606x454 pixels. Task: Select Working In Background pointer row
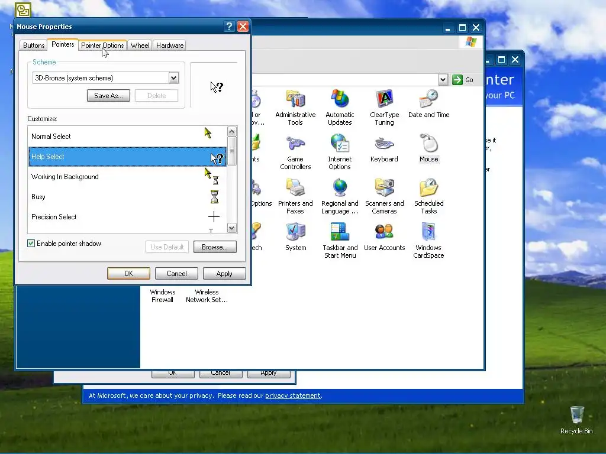[127, 176]
